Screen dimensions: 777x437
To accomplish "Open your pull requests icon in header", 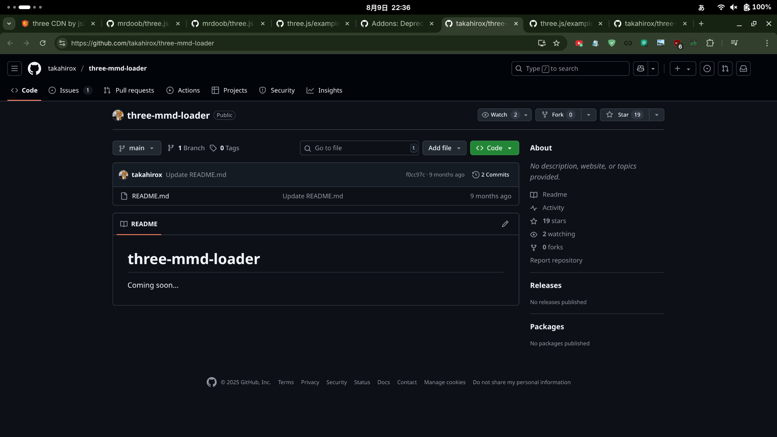I will 725,69.
